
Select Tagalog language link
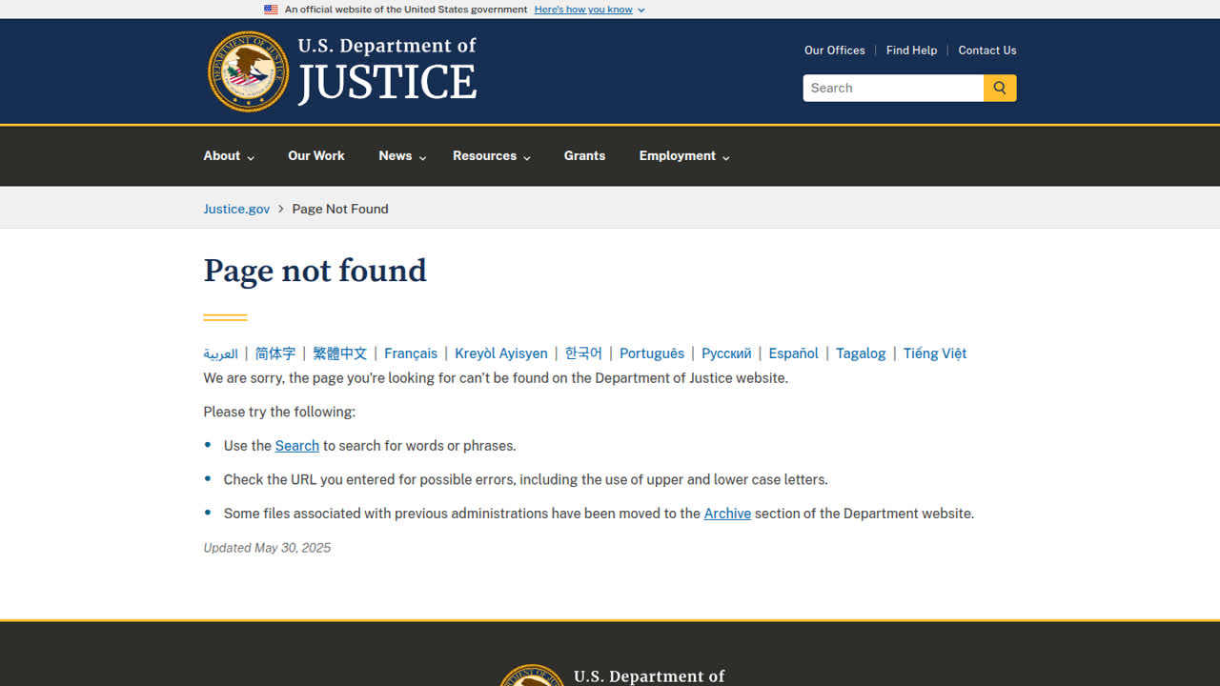[x=861, y=353]
